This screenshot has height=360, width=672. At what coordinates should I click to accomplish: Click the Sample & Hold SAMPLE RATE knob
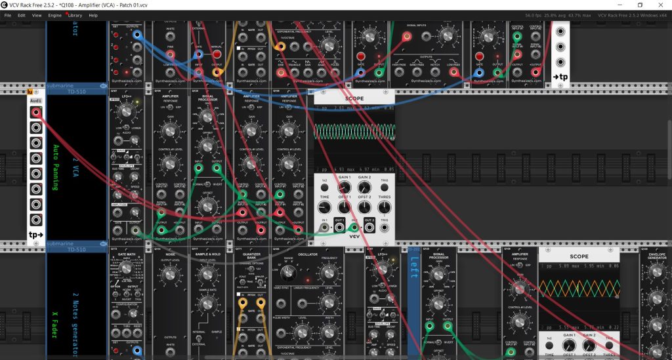(207, 304)
